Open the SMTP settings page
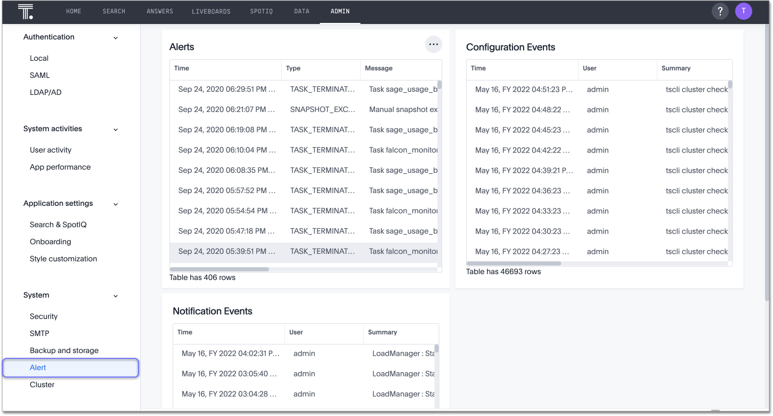Viewport: 773px width, 416px height. (40, 333)
